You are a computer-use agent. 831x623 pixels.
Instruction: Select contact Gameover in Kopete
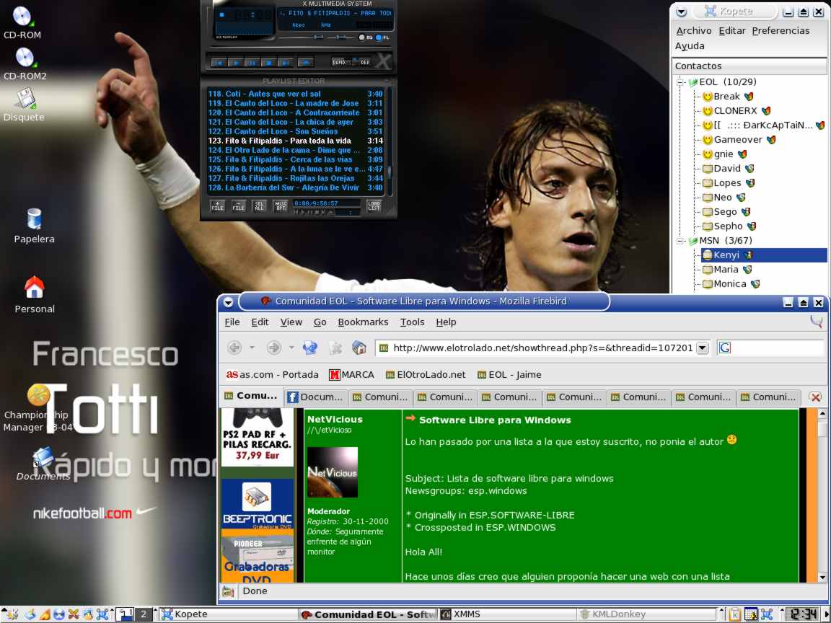tap(738, 140)
